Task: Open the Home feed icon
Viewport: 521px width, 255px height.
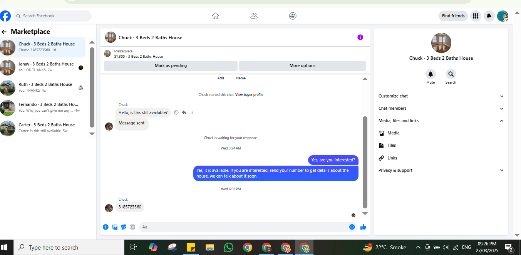Action: (215, 16)
